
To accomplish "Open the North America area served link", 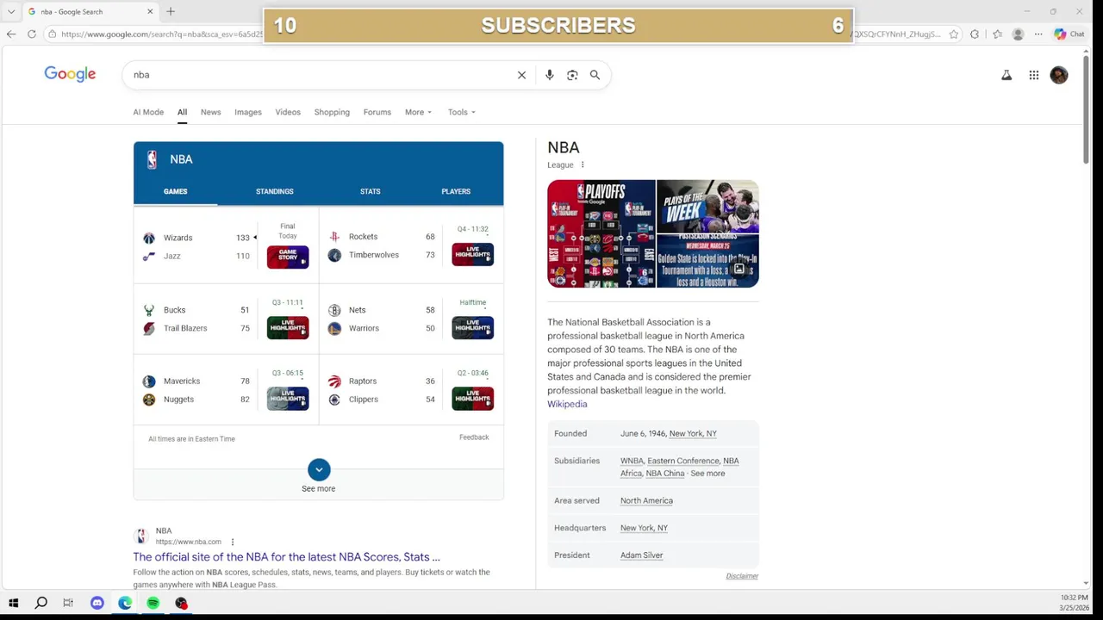I will point(646,500).
